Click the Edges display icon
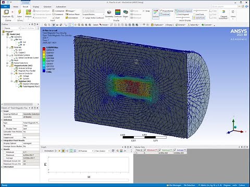This screenshot has width=250, height=187. tap(126, 12)
